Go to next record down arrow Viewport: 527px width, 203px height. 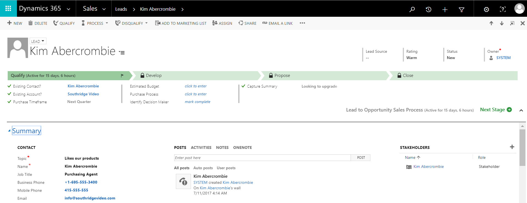pos(502,23)
